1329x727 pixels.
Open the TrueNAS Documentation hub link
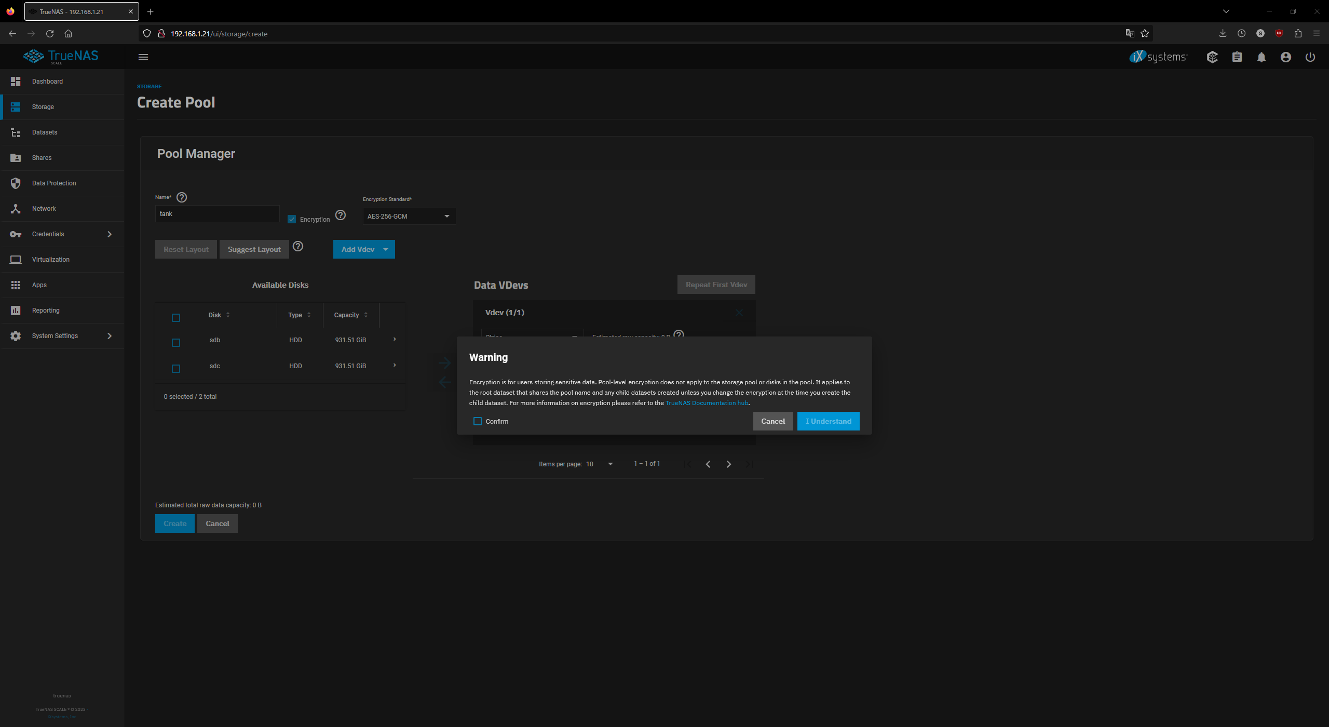pyautogui.click(x=707, y=402)
